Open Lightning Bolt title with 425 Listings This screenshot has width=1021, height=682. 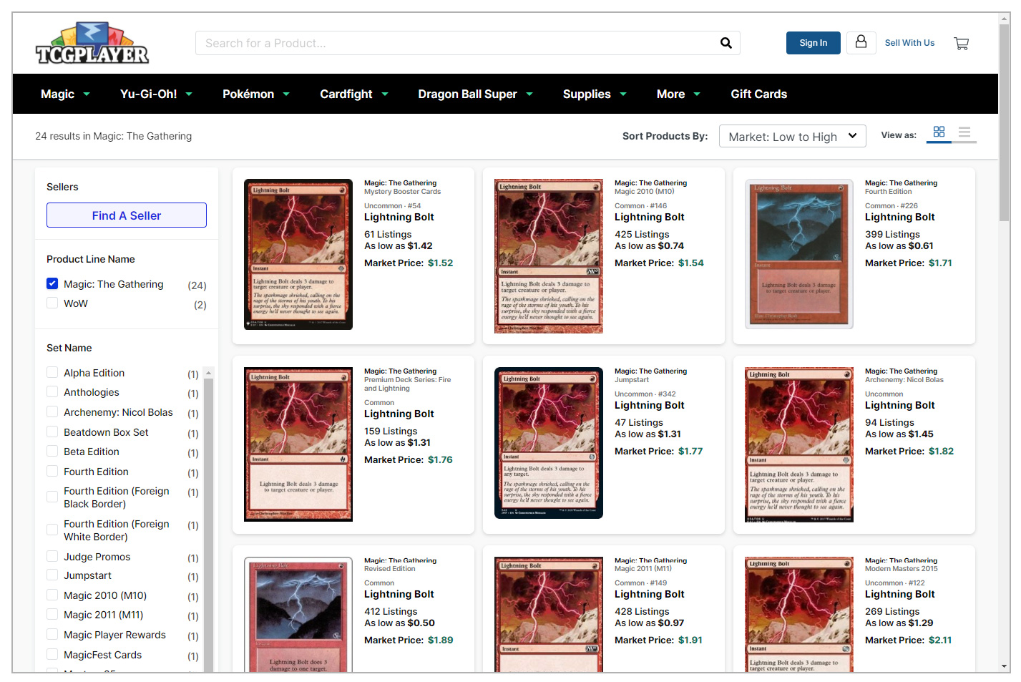(x=650, y=217)
